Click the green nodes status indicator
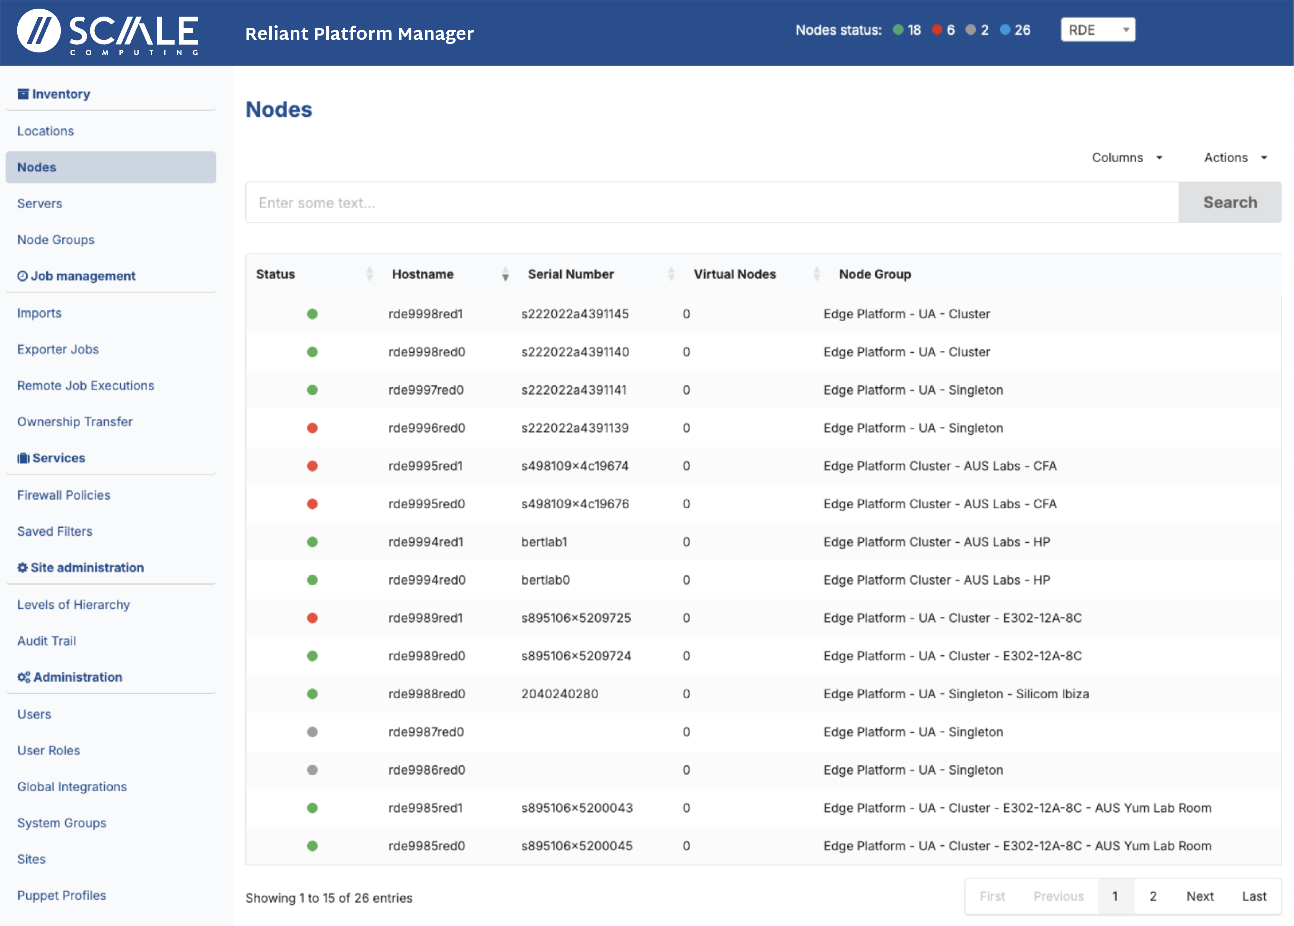Image resolution: width=1294 pixels, height=926 pixels. point(898,30)
